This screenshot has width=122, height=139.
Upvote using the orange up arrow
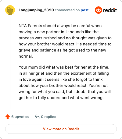coord(8,117)
